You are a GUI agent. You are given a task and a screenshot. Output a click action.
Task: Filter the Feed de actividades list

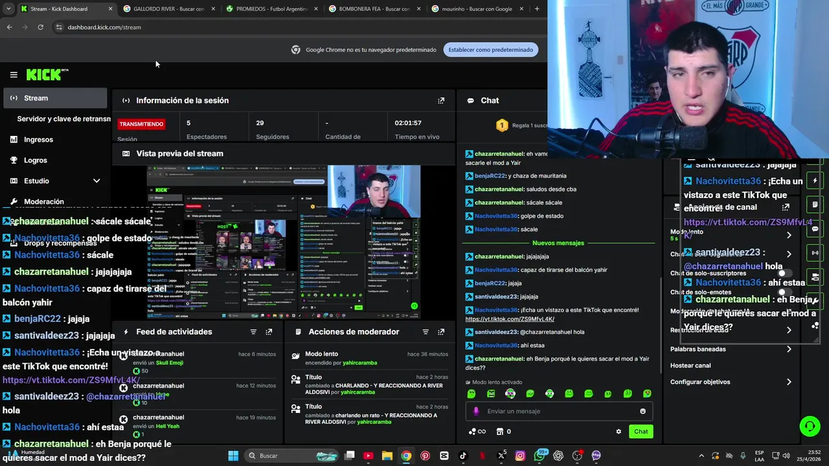[253, 332]
